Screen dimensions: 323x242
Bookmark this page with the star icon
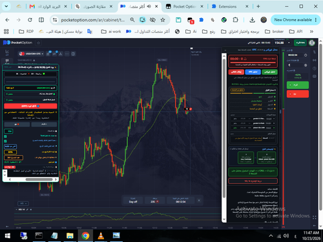(x=163, y=20)
